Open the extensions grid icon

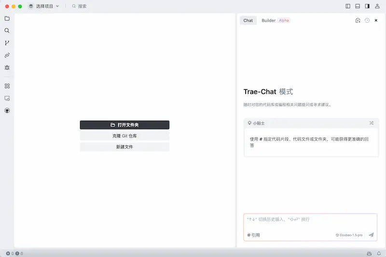[x=7, y=86]
